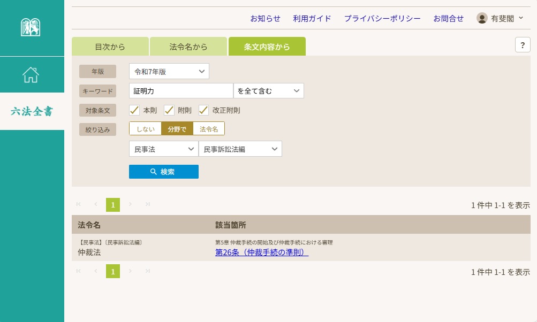The image size is (537, 322).
Task: Open the 民事訴訟法編 subfield dropdown
Action: pos(240,149)
